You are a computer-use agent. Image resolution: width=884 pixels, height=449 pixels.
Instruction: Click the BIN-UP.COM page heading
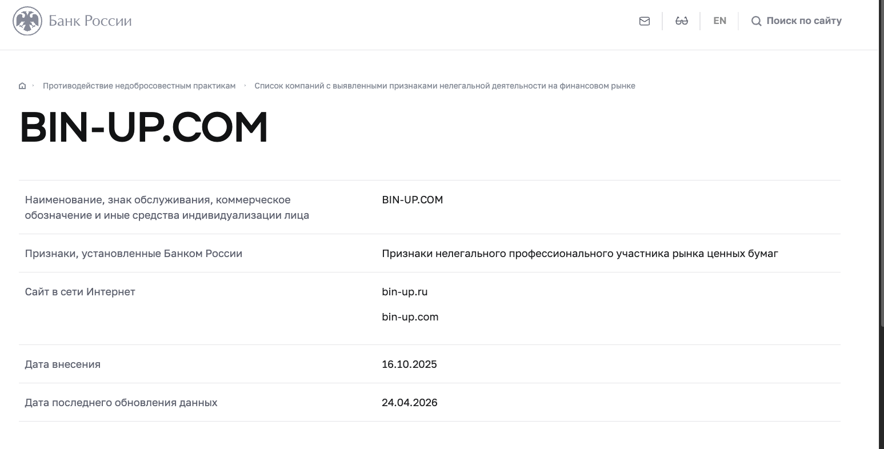click(144, 128)
